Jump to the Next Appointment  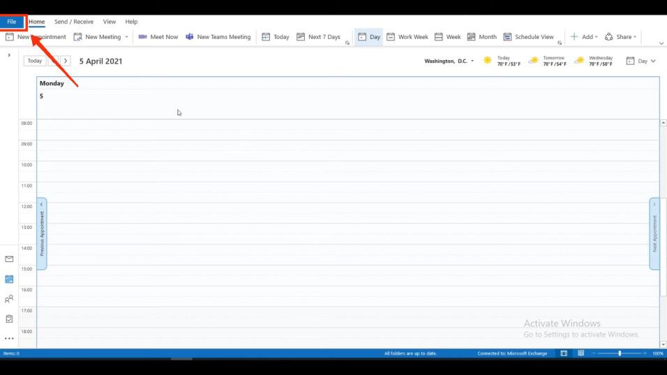654,233
